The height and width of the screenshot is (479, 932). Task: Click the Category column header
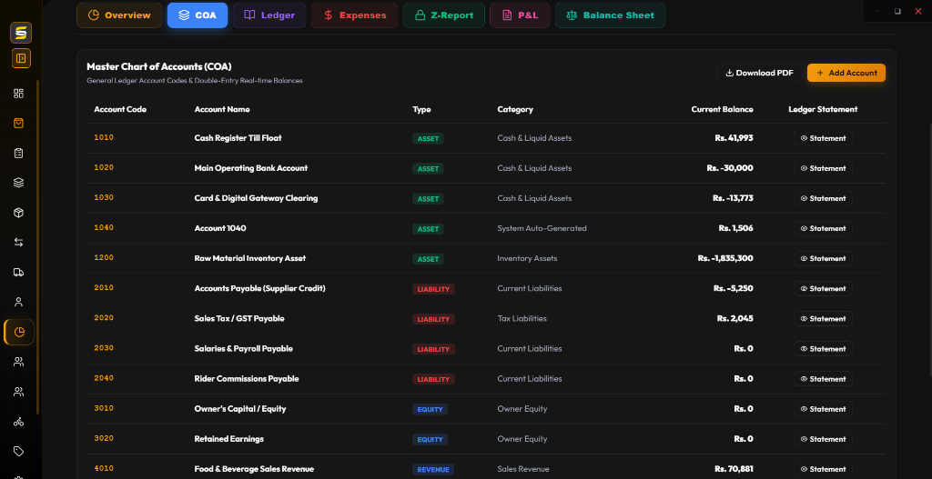tap(515, 109)
